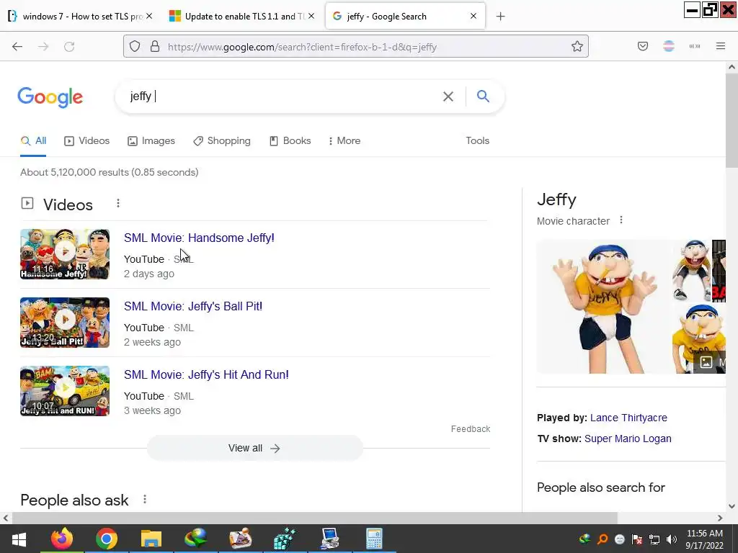Image resolution: width=738 pixels, height=553 pixels.
Task: Open the Firefox hamburger menu
Action: [x=721, y=46]
